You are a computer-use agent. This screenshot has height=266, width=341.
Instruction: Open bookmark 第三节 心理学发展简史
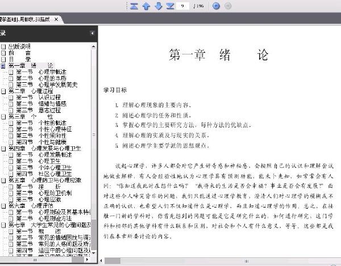click(x=47, y=85)
